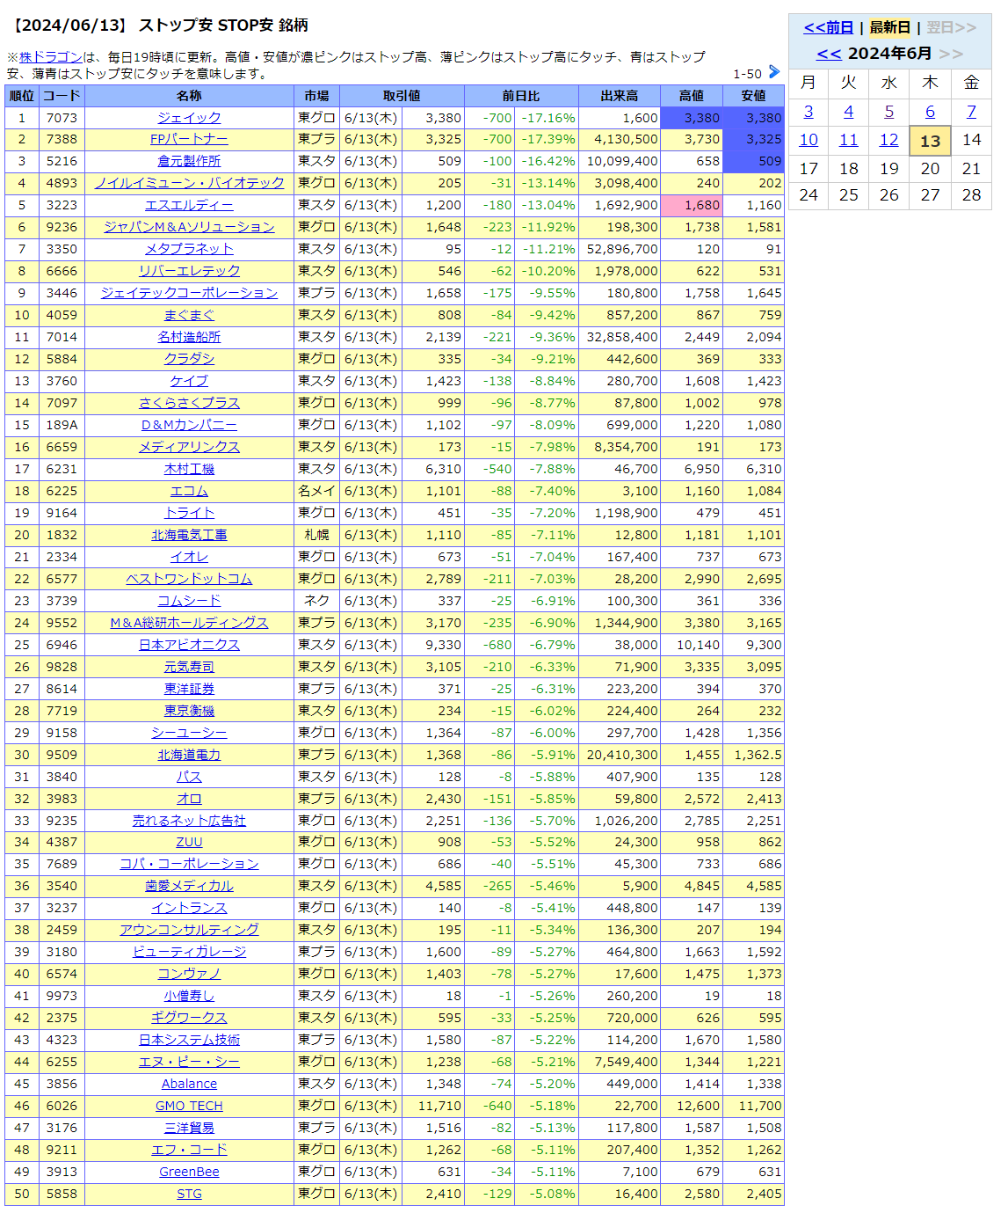Click volume cell 52,896,700
Viewport: 1008px width, 1228px height.
(x=620, y=250)
